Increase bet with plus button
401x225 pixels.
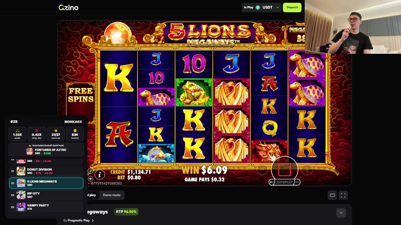point(307,170)
